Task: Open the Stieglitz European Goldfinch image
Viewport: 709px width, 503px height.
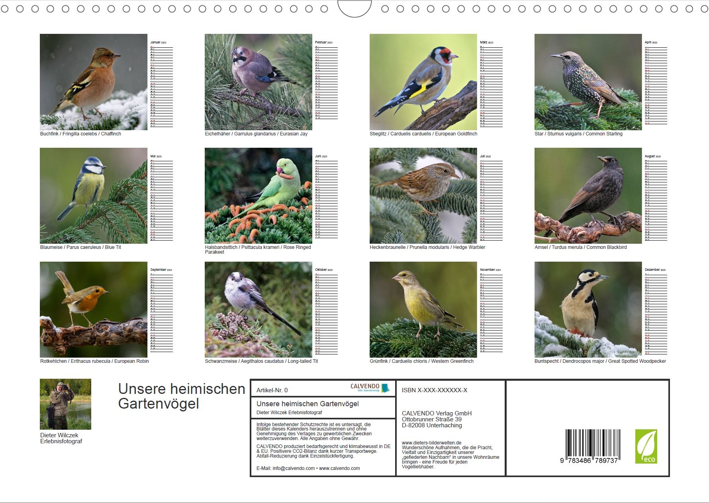Action: 423,82
